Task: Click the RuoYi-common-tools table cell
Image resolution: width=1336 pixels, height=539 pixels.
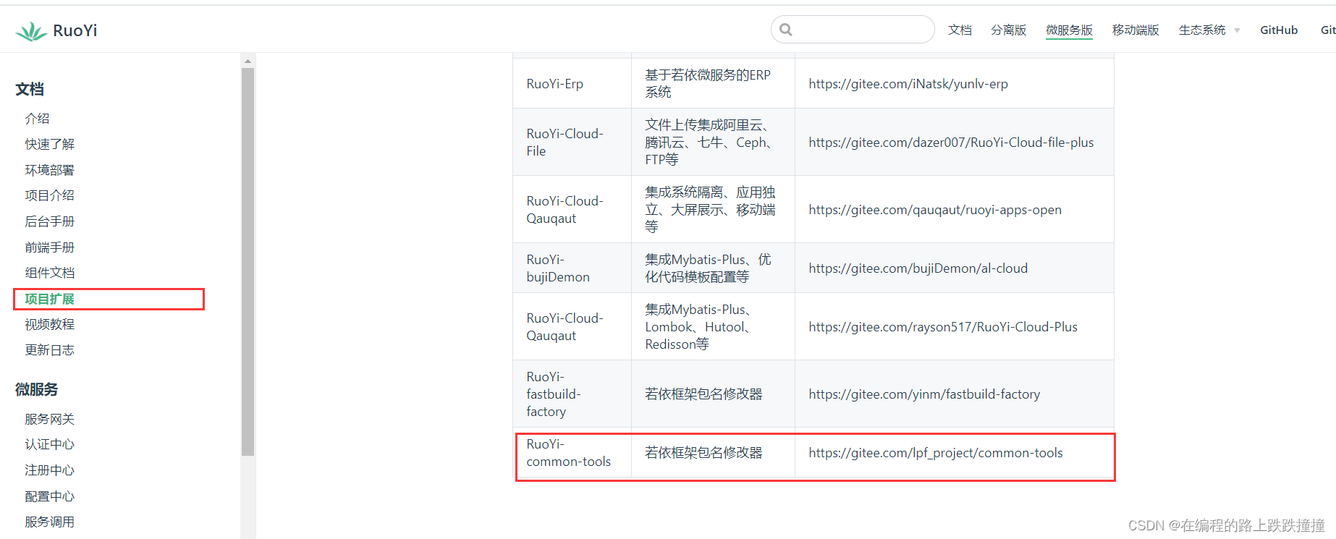Action: 572,453
